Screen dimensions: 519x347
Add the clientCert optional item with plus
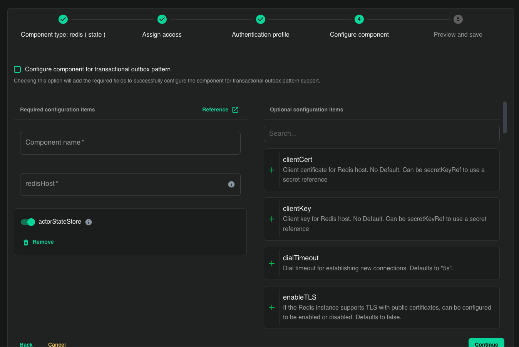click(x=272, y=170)
